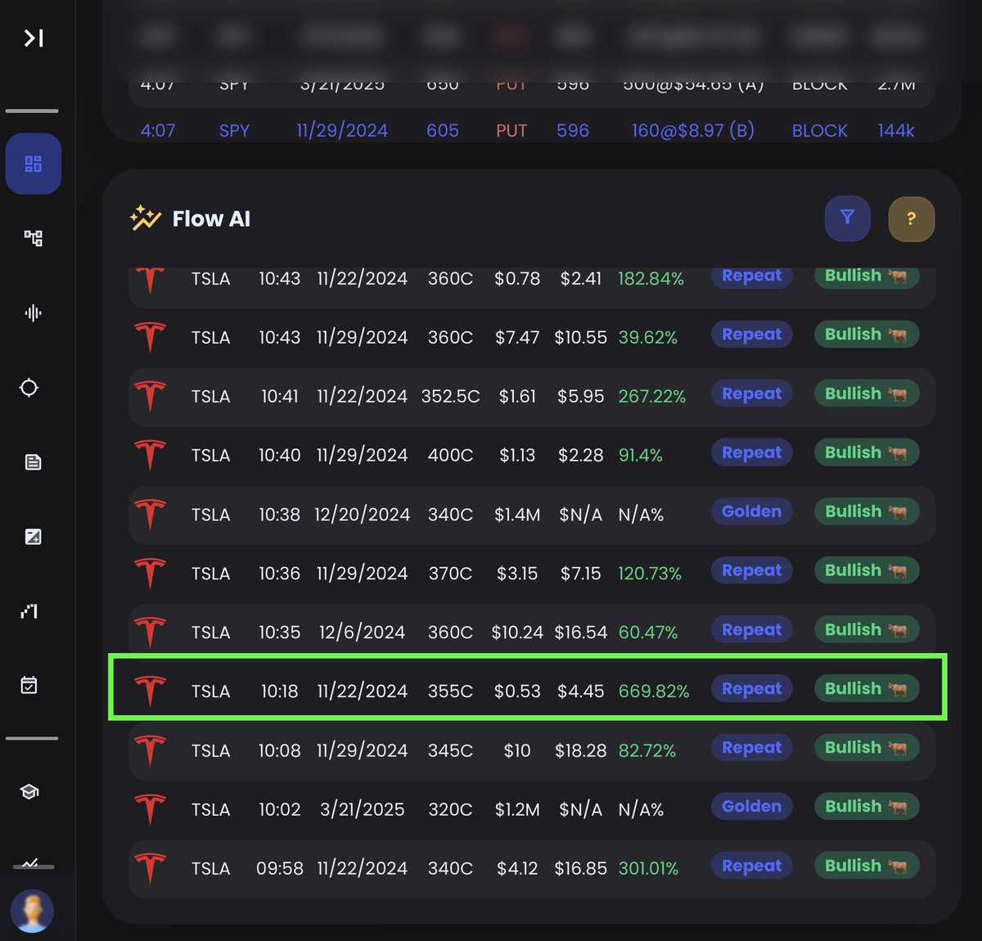Select the 669.82% gain value
Viewport: 982px width, 941px height.
[x=654, y=691]
